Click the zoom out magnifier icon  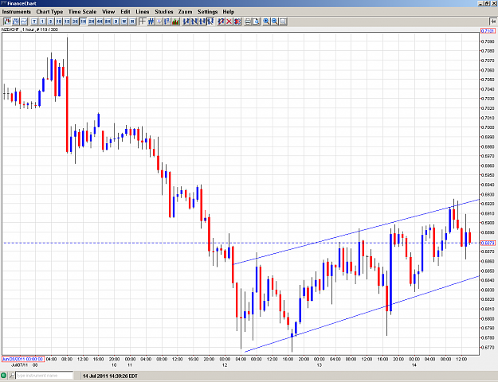pyautogui.click(x=274, y=21)
